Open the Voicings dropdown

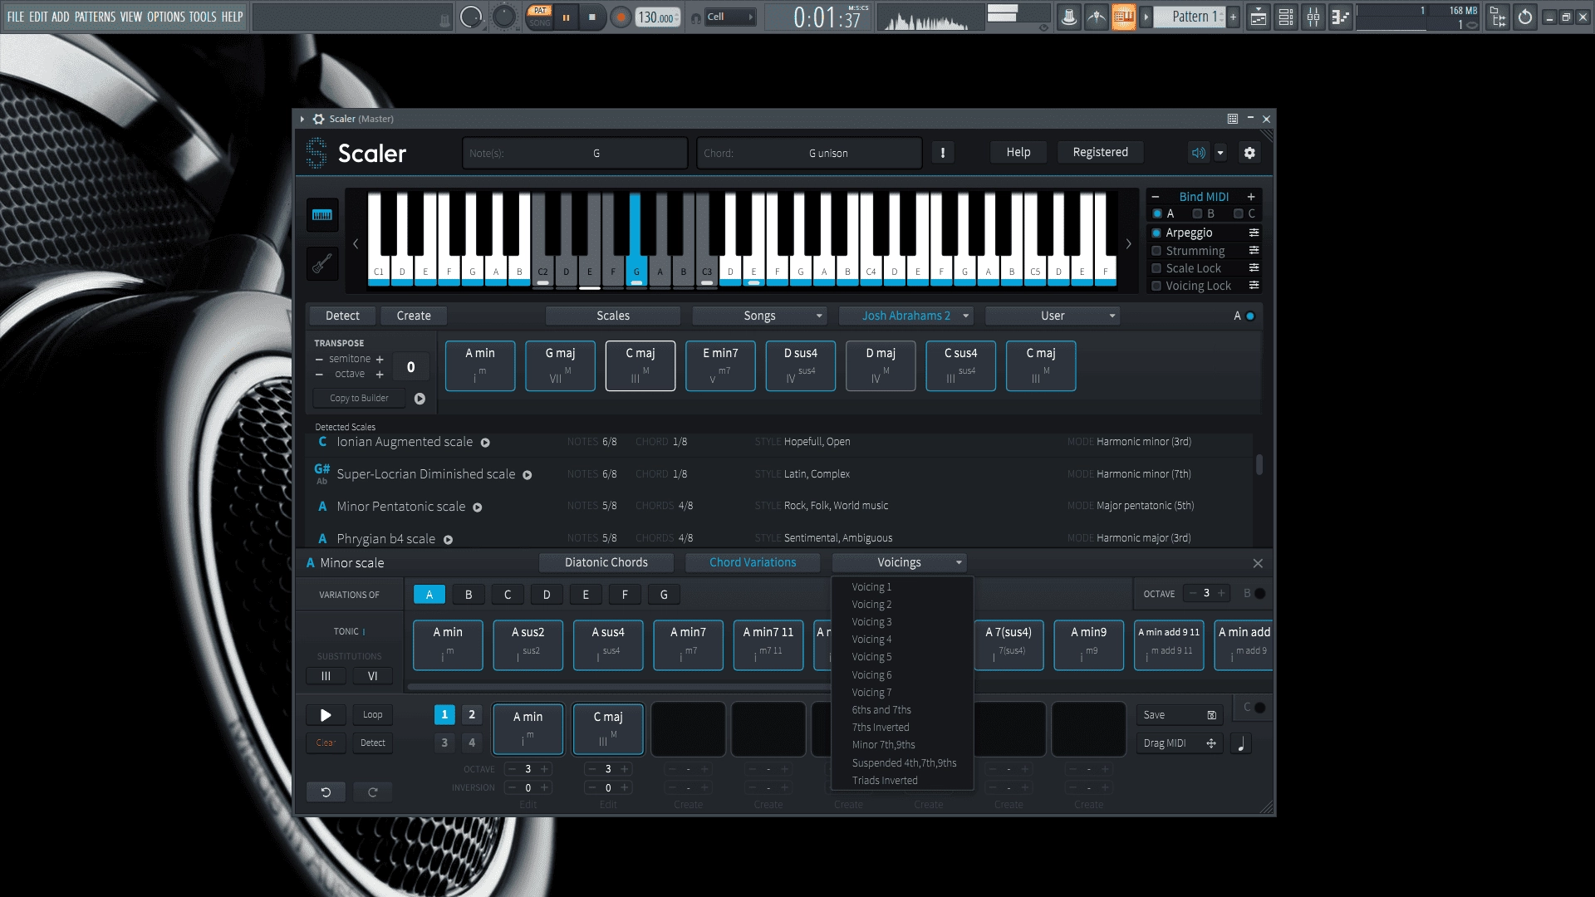tap(900, 563)
